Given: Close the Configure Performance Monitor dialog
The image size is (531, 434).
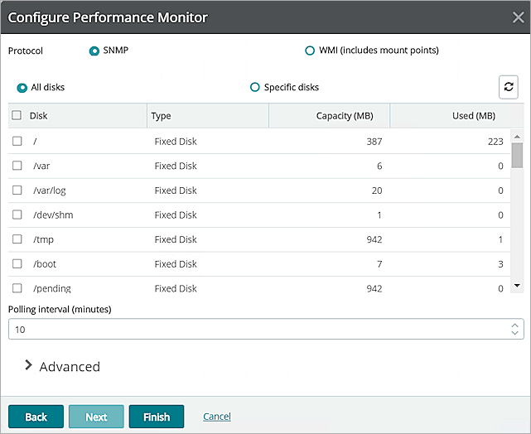Looking at the screenshot, I should 517,17.
